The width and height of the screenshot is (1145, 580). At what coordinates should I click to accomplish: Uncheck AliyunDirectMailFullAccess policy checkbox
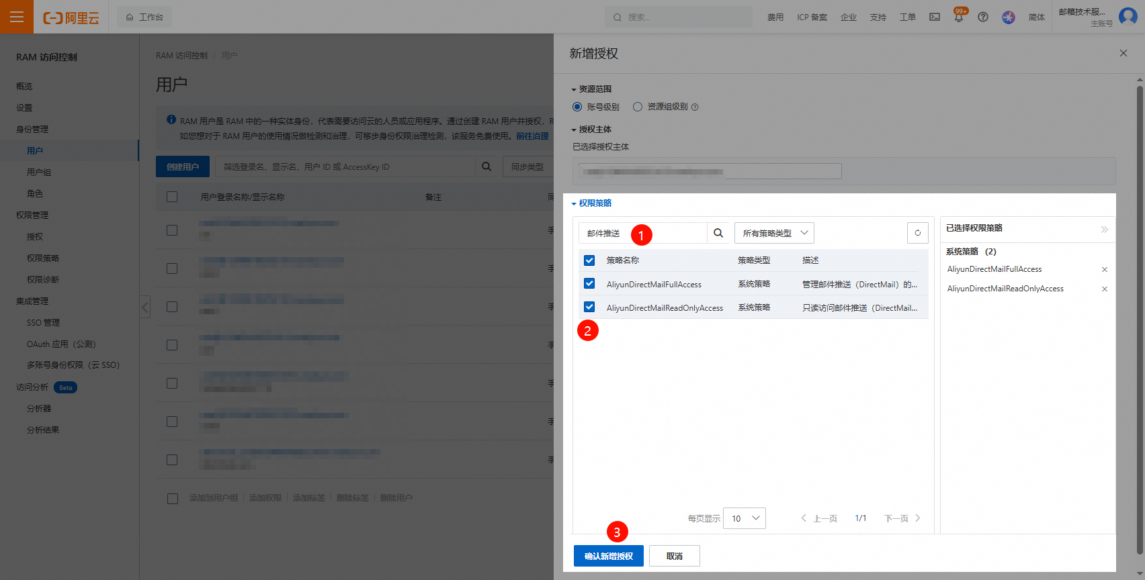point(589,283)
